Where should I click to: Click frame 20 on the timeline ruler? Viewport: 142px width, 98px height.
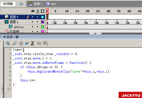[87, 11]
